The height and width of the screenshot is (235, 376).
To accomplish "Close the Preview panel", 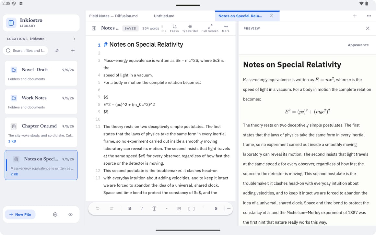I will [368, 28].
